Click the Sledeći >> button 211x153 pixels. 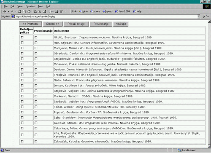coord(53,24)
